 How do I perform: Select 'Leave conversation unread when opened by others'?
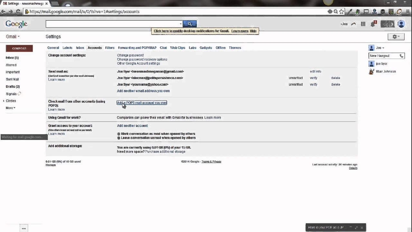119,138
